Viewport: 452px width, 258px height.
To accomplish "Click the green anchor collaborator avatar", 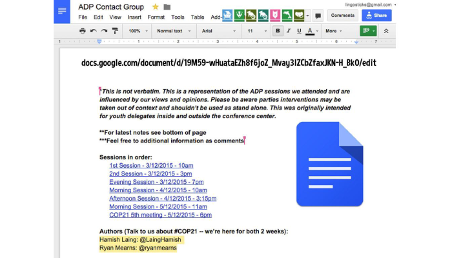I will pyautogui.click(x=240, y=15).
